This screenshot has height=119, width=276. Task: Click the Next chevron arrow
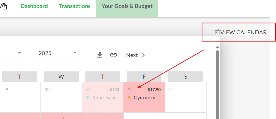(x=143, y=55)
